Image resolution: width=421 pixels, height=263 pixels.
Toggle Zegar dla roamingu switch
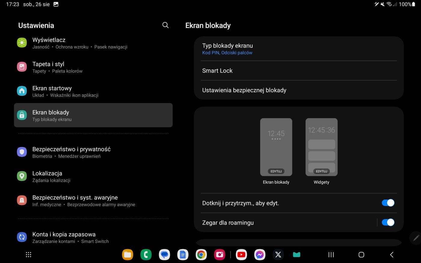(388, 222)
